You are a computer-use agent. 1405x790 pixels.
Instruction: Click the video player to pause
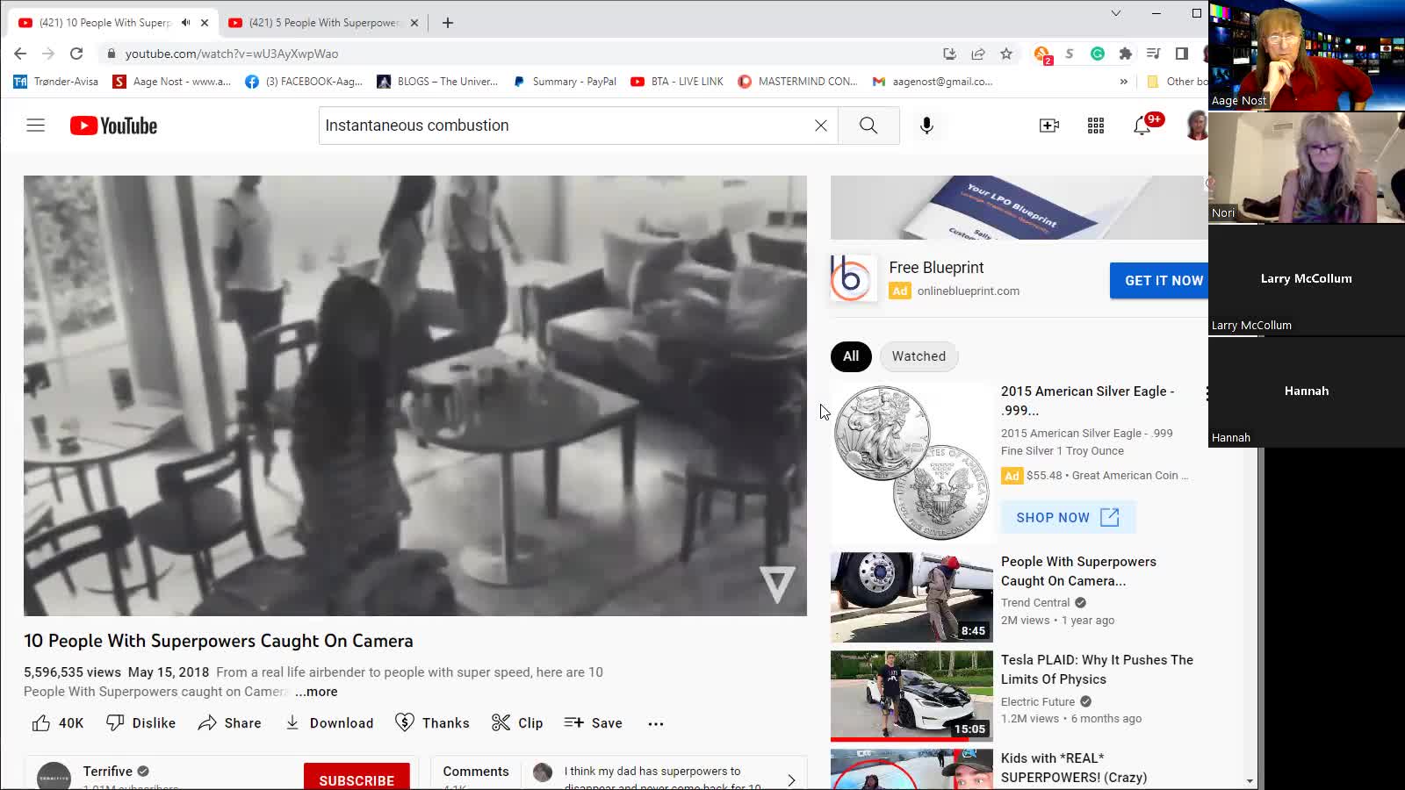[414, 396]
